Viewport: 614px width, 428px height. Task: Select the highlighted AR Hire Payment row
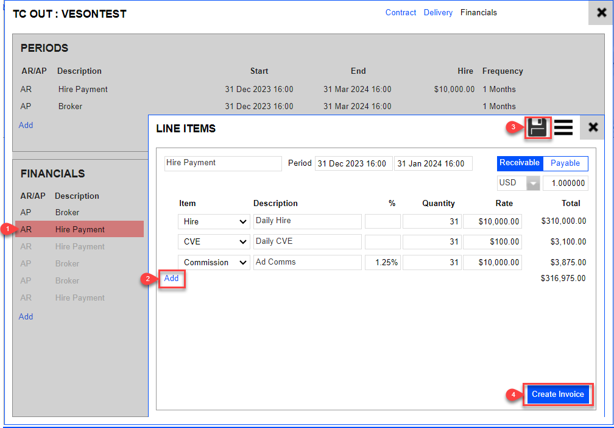(x=80, y=230)
